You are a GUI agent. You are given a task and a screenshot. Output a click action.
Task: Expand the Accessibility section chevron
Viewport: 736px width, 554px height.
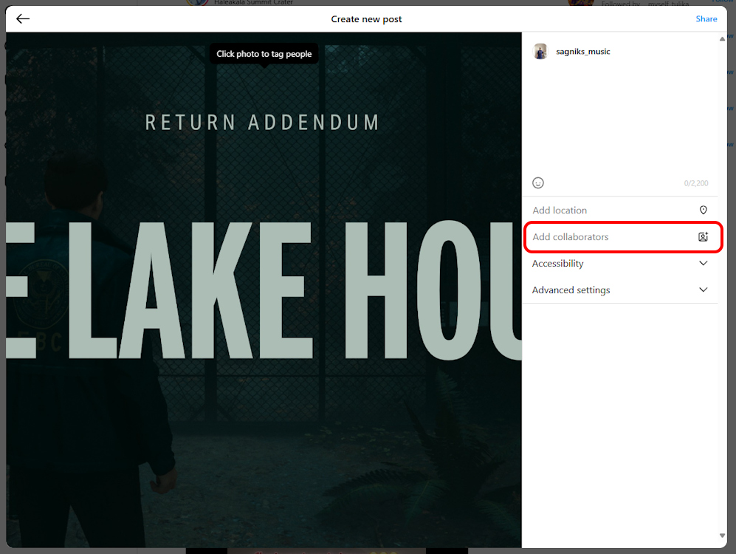click(x=703, y=263)
